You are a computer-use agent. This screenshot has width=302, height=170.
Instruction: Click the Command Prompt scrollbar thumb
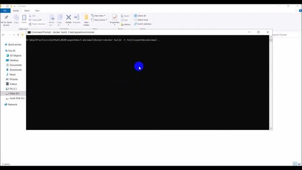[x=271, y=40]
